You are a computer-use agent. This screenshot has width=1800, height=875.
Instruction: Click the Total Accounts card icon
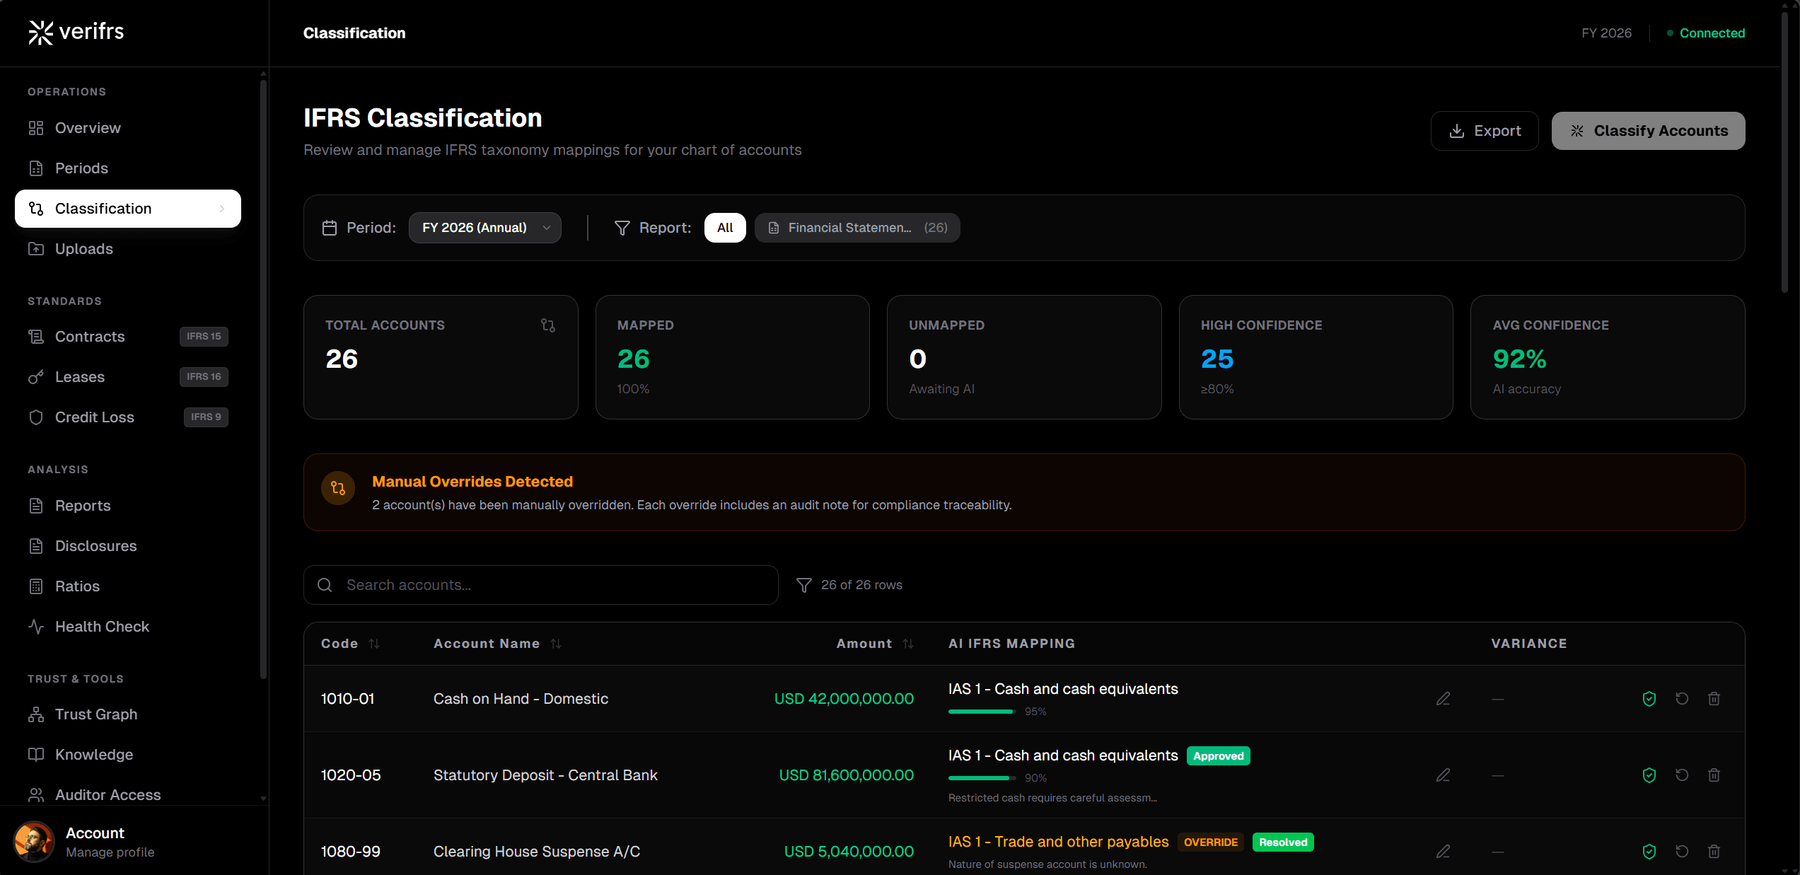tap(547, 325)
